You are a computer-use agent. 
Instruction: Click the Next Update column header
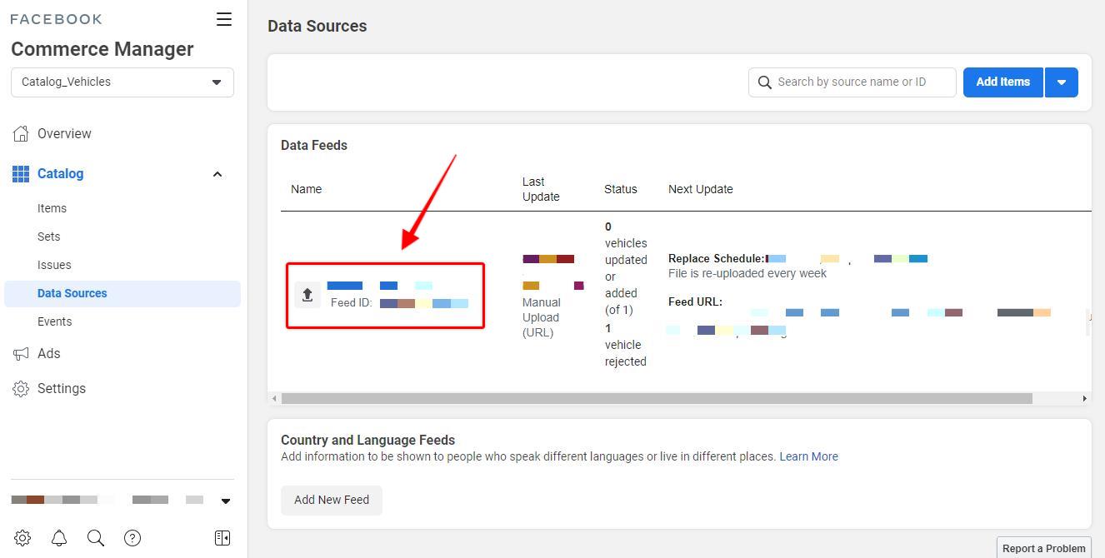click(x=701, y=189)
